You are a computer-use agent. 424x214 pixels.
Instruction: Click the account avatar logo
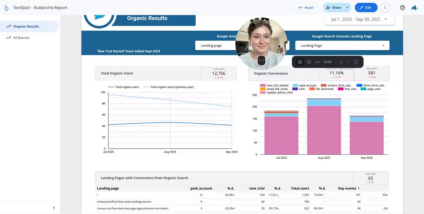tap(414, 8)
